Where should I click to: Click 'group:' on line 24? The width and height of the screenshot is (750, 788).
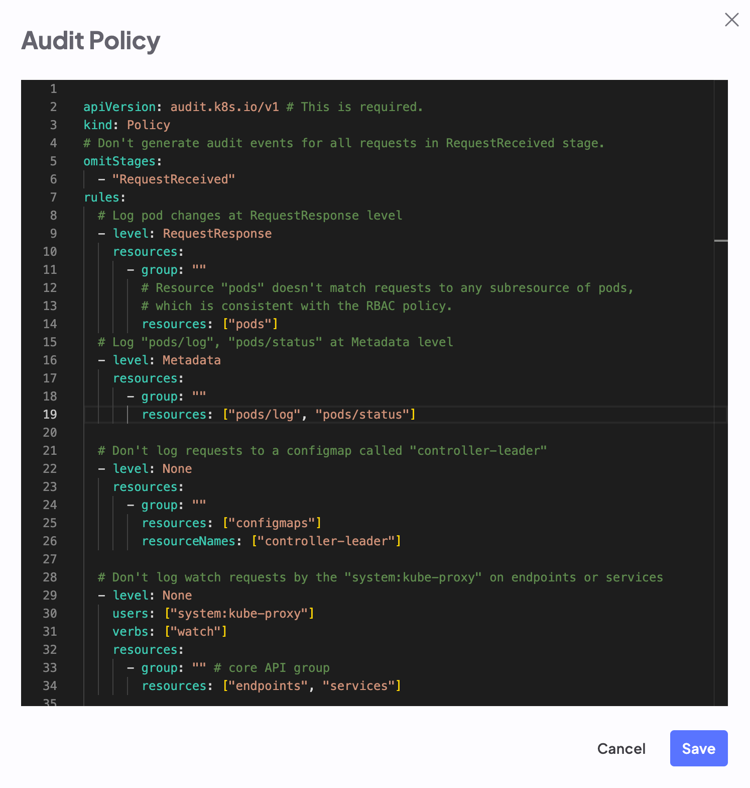pos(163,505)
